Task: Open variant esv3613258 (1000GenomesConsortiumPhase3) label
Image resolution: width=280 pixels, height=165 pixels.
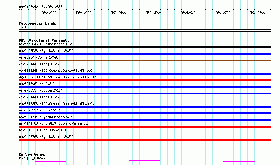Action: click(x=57, y=104)
